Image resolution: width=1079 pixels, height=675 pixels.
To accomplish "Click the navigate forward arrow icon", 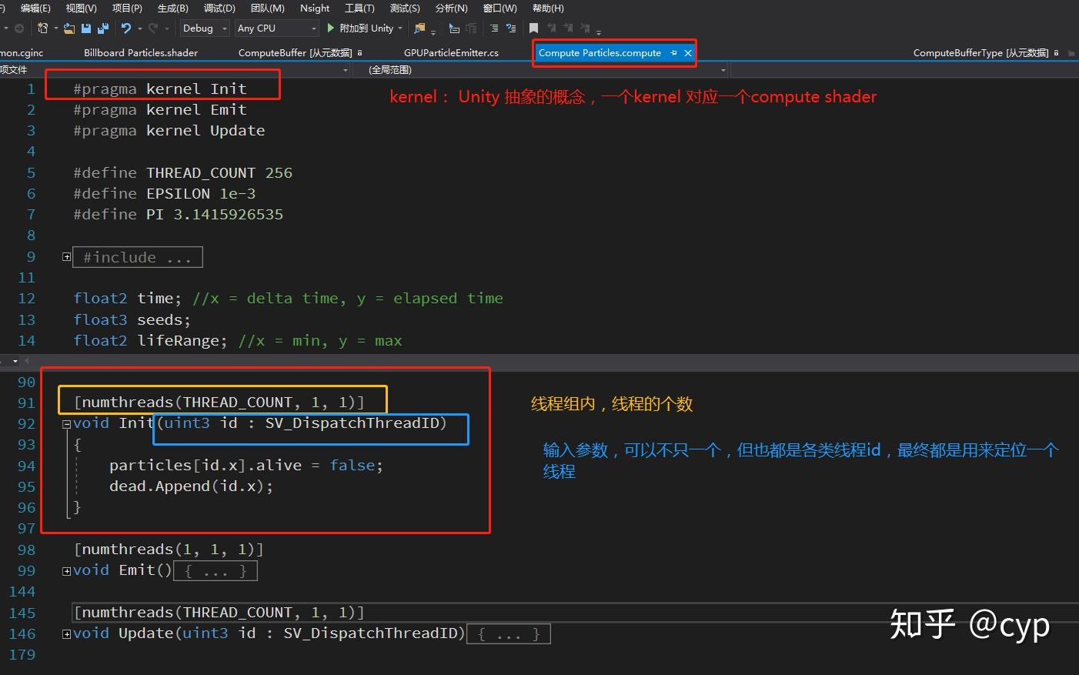I will pos(19,28).
